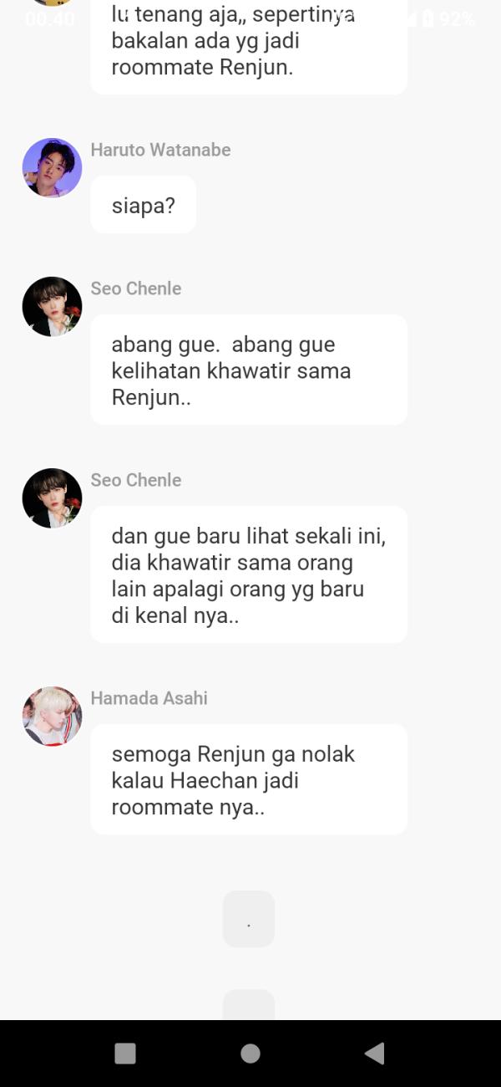The height and width of the screenshot is (1087, 501).
Task: Tap the first Seo Chenle avatar
Action: [52, 307]
